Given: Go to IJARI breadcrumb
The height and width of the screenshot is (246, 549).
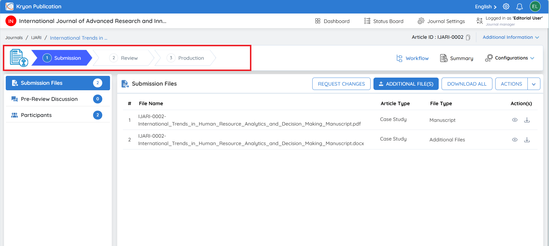Looking at the screenshot, I should 36,38.
